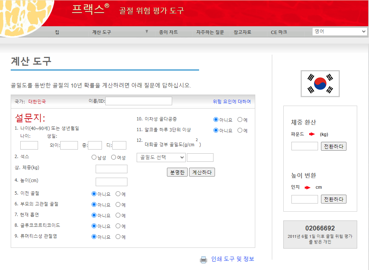Screen dimensions: 369x270
Task: Choose 아니요 for 현재 흡연
Action: pyautogui.click(x=94, y=215)
